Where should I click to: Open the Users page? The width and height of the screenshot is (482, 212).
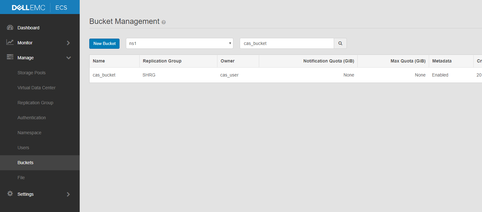23,148
